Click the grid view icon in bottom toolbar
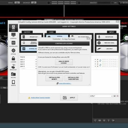128x128 pixels. [x=100, y=121]
